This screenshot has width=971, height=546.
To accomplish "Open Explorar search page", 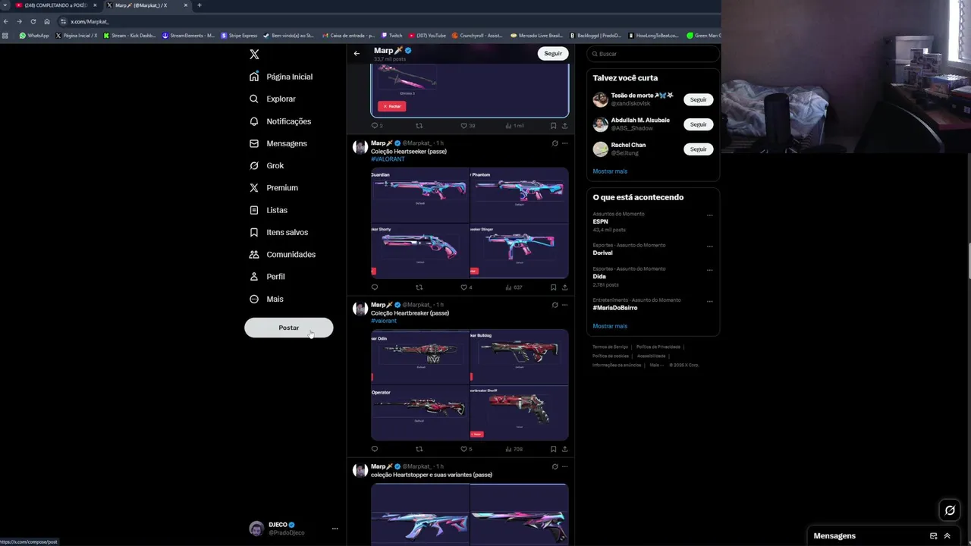I will click(272, 99).
